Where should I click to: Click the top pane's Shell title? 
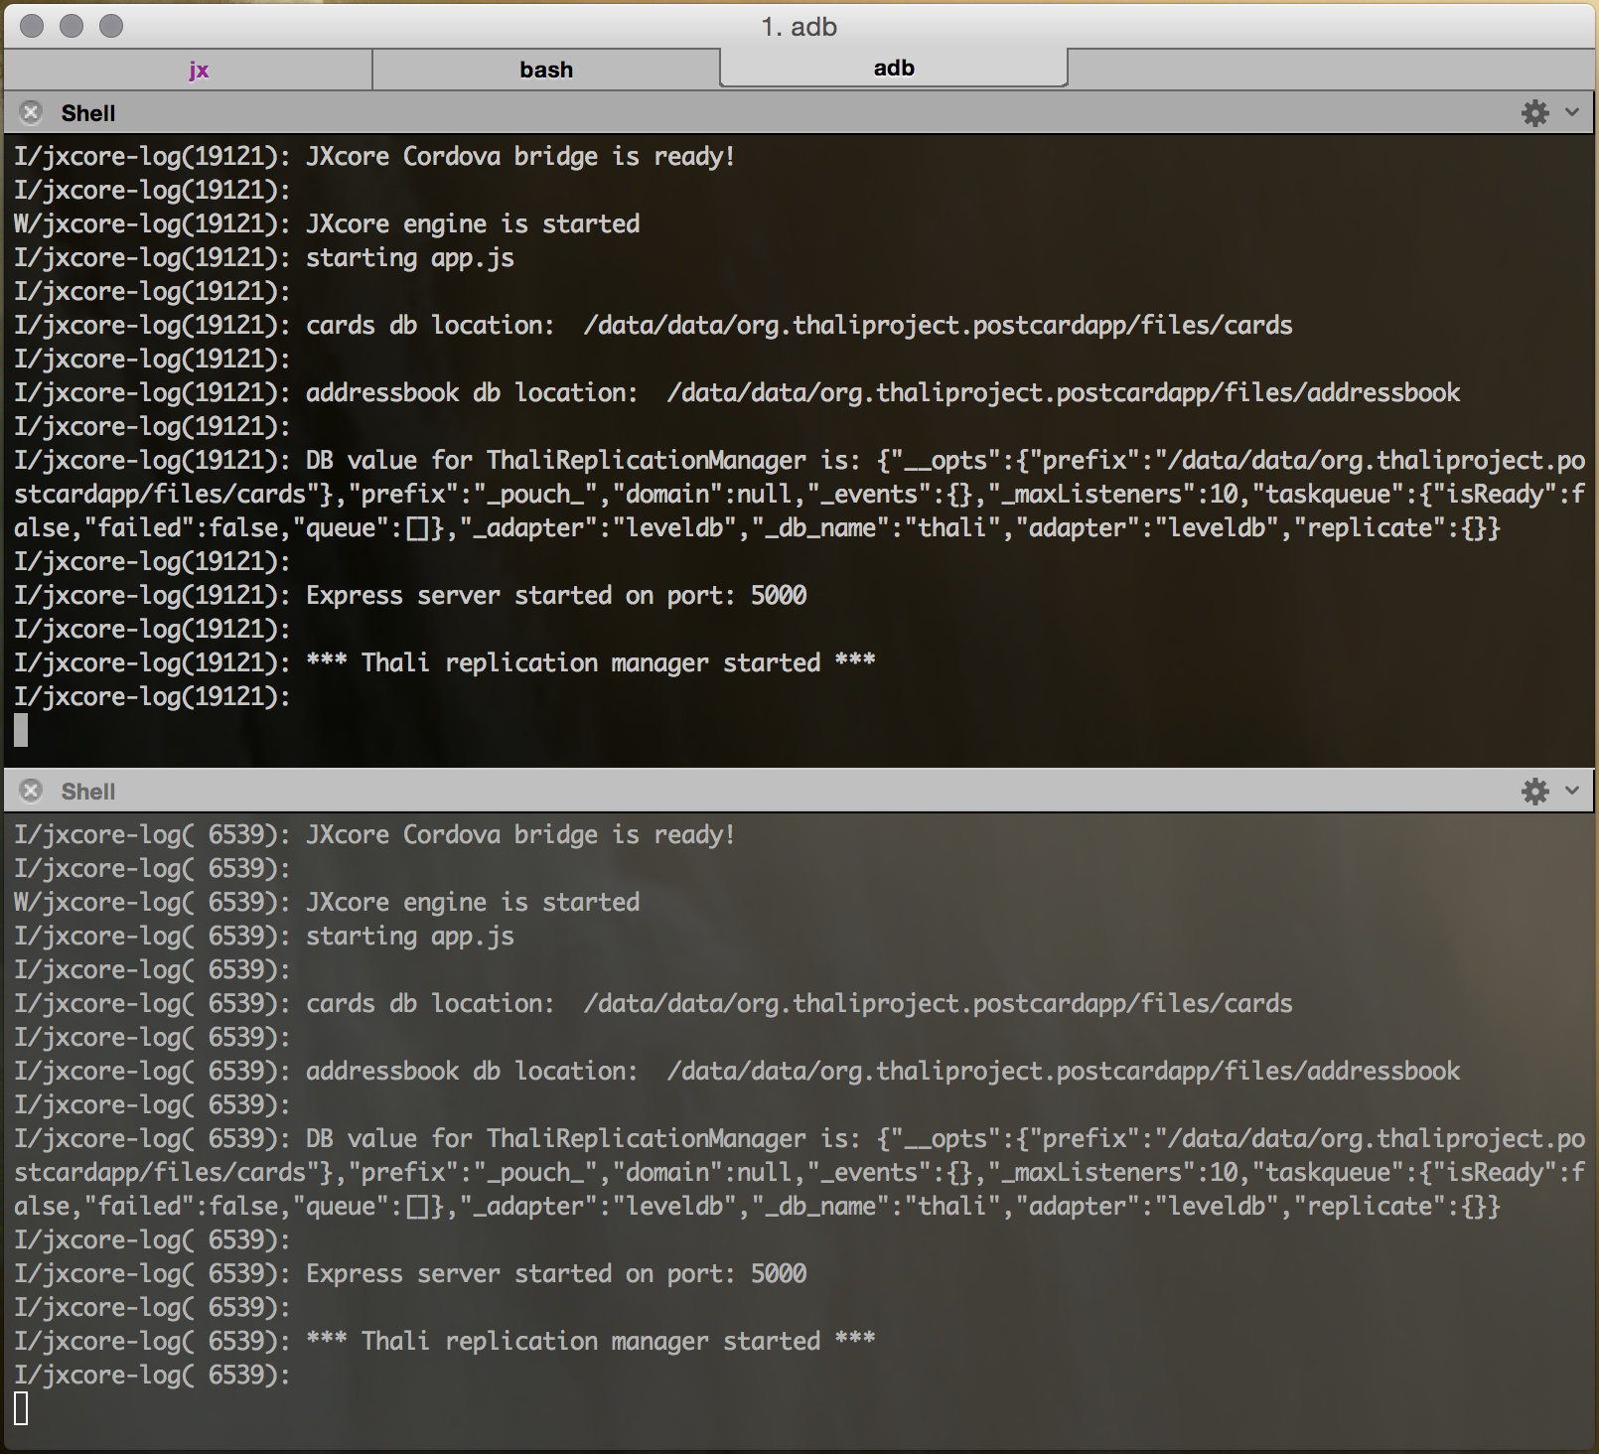[88, 113]
